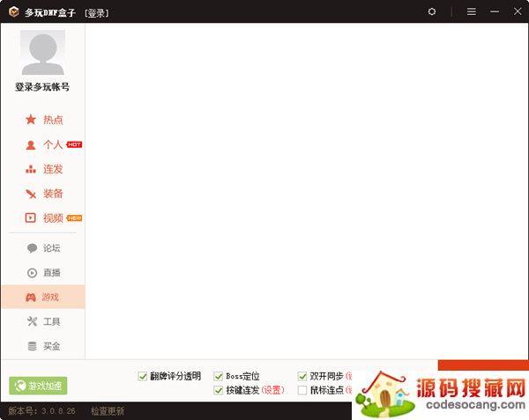Screen dimensions: 529x420
Task: Click the coin stack icon beside 买金
Action: click(32, 346)
